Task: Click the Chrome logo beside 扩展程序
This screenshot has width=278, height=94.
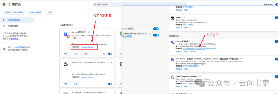Action: [4, 5]
